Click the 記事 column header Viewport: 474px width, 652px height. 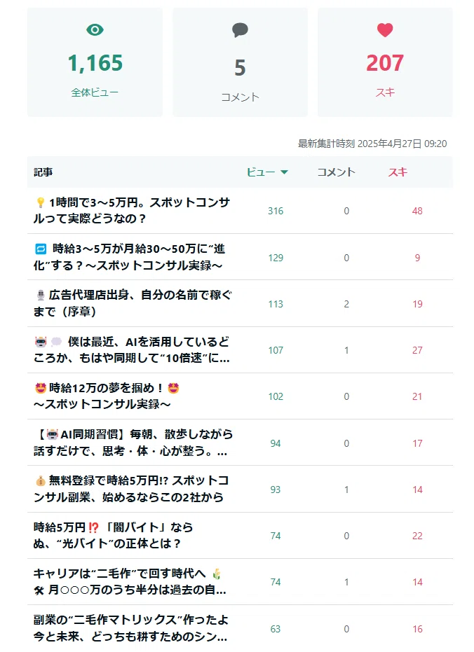coord(43,172)
